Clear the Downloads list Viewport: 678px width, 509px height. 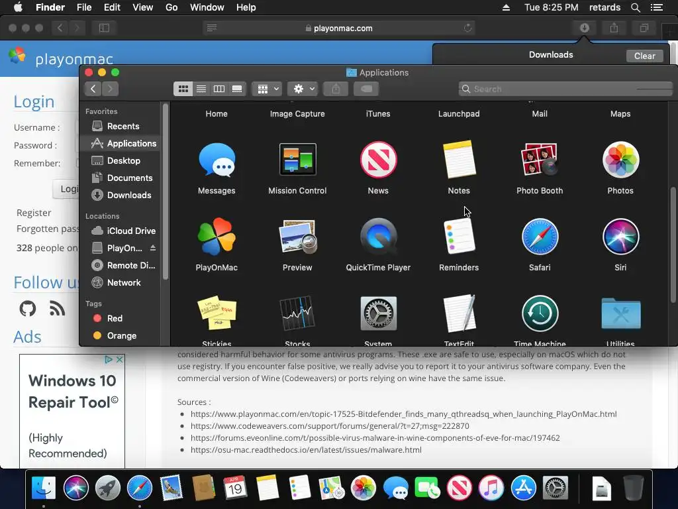tap(644, 56)
